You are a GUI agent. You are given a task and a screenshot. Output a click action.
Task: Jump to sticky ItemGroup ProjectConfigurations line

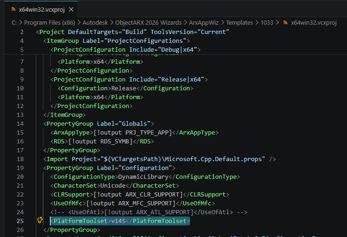[116, 41]
